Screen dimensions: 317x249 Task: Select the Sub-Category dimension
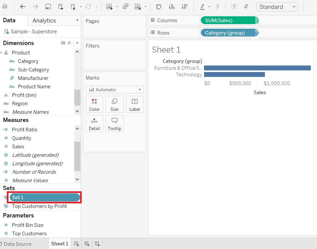(33, 70)
